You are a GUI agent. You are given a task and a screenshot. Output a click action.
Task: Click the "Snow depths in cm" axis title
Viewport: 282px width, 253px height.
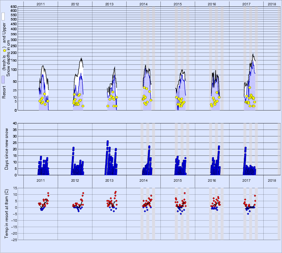(9, 54)
